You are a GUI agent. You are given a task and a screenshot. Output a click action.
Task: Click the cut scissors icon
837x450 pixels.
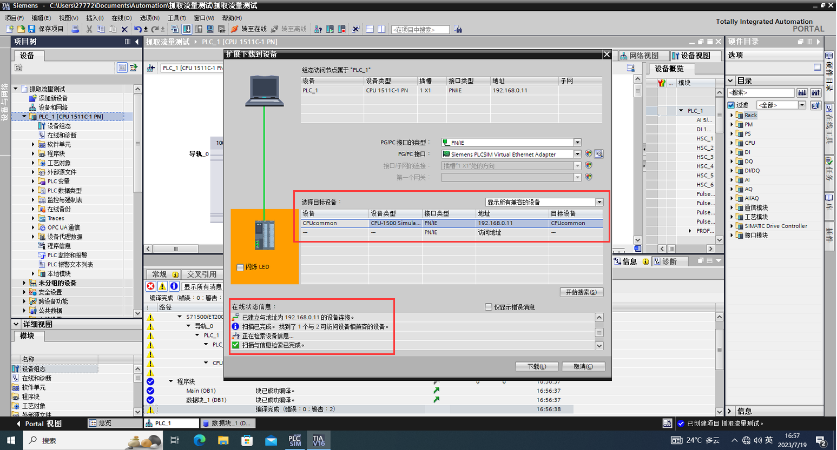tap(89, 29)
